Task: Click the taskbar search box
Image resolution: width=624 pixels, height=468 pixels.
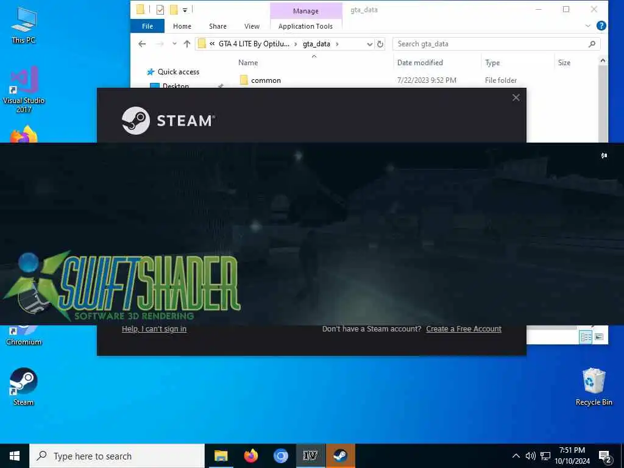Action: (x=117, y=456)
